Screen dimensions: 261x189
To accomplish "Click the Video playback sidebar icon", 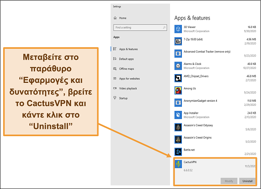I will 115,88.
